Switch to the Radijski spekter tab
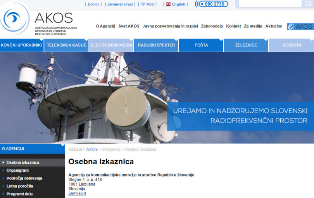The height and width of the screenshot is (198, 314). [x=156, y=45]
